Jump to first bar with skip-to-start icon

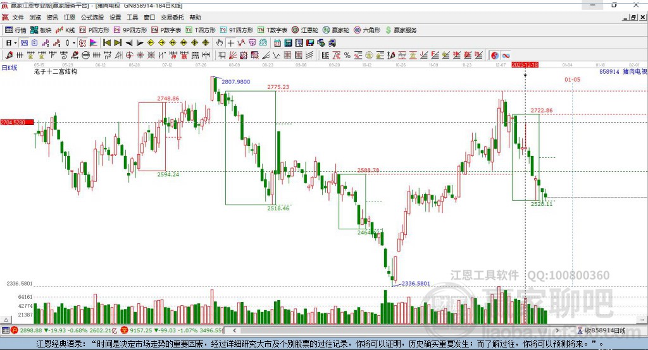(106, 43)
